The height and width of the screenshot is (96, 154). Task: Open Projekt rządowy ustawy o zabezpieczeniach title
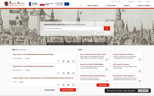coord(44,78)
